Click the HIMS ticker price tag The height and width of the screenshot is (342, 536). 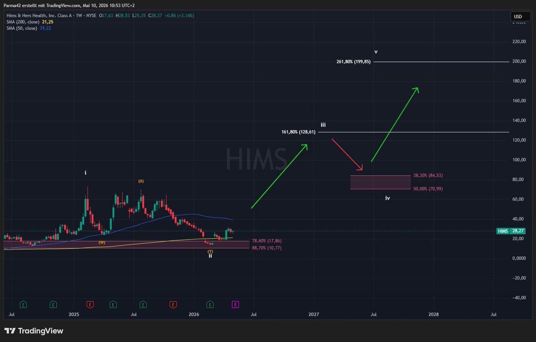(503, 231)
